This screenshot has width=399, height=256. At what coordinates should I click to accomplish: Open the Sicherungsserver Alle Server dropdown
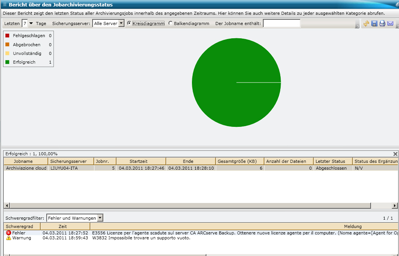pos(121,23)
